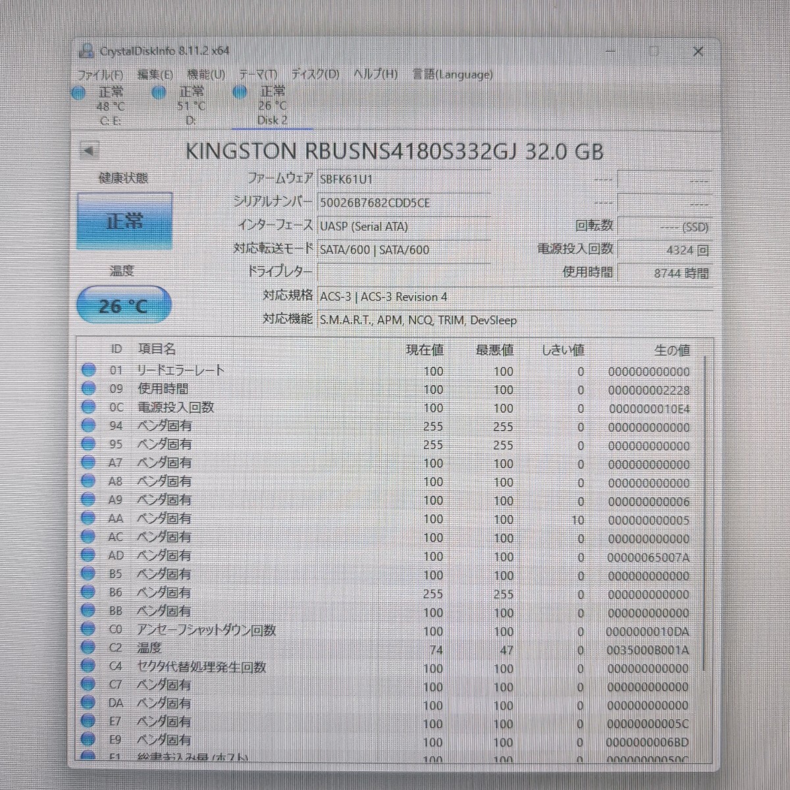The image size is (790, 790).
Task: Select the D: disk status circle
Action: point(159,93)
